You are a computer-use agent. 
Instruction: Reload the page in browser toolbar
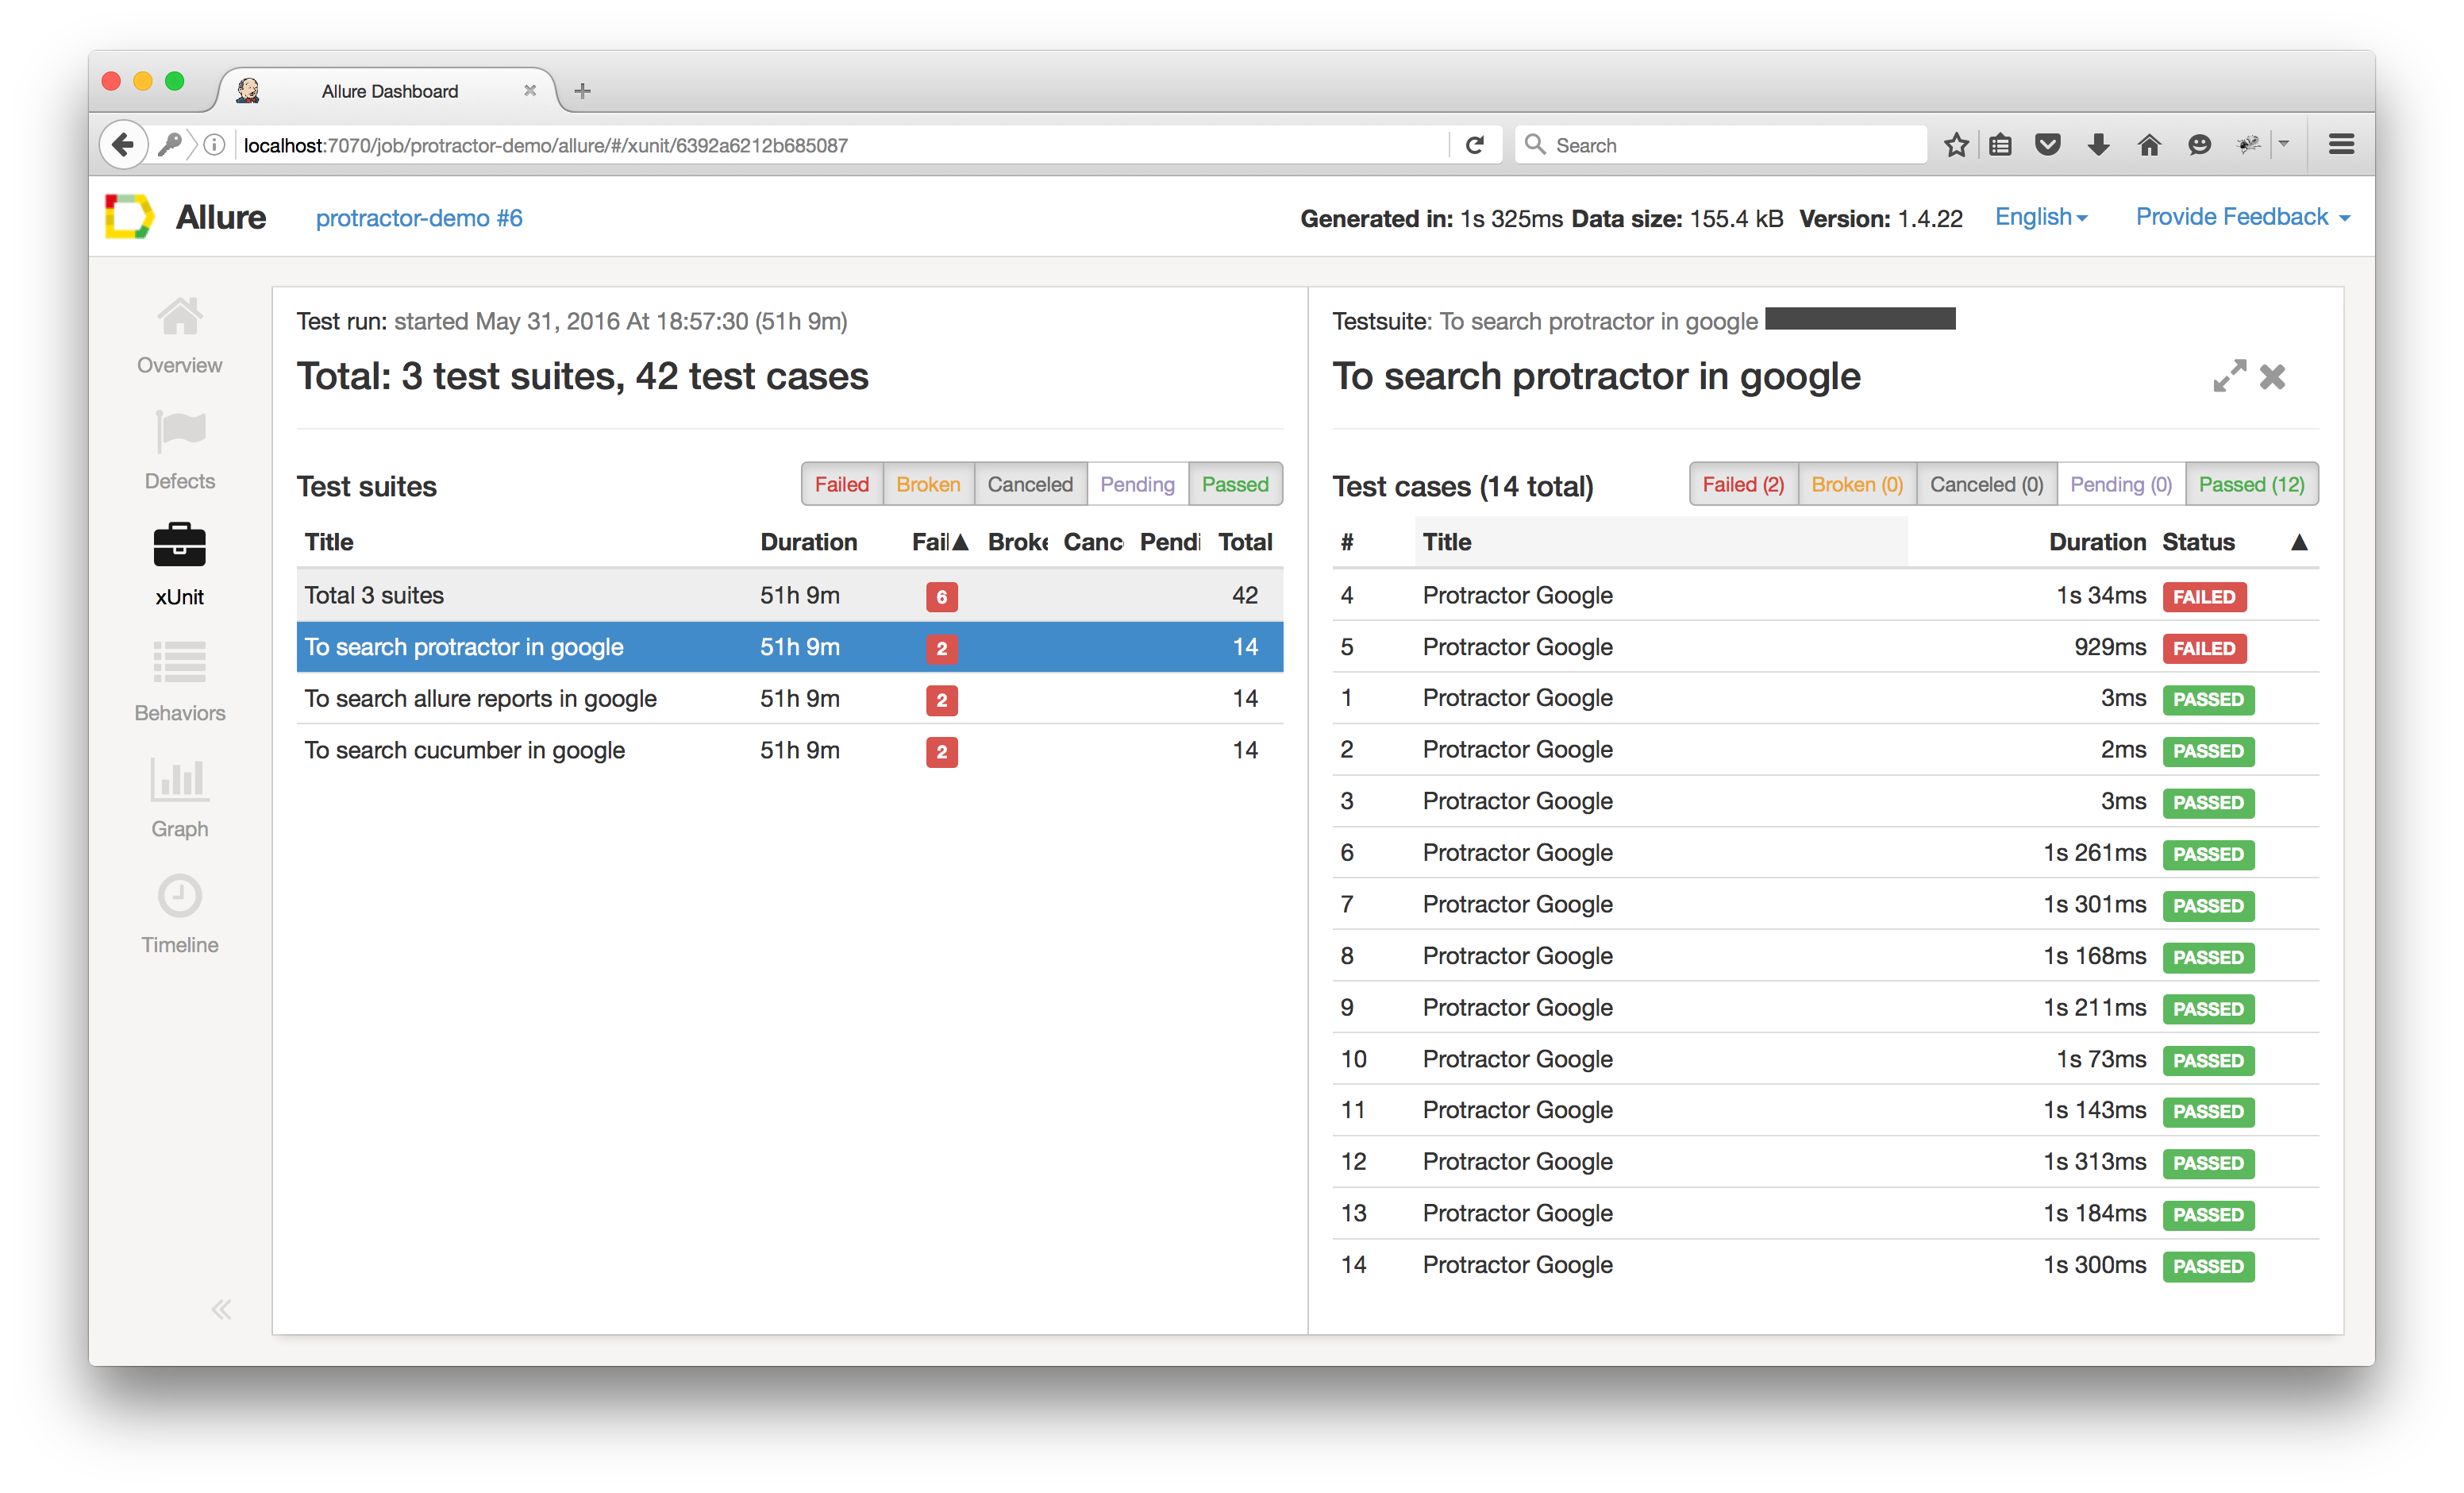tap(1474, 145)
